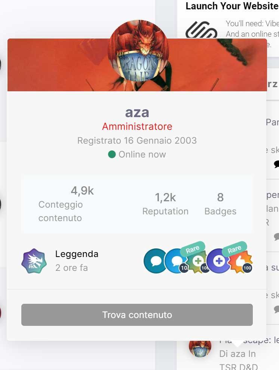View the 1,2k Reputation stat
279x370 pixels.
(165, 204)
